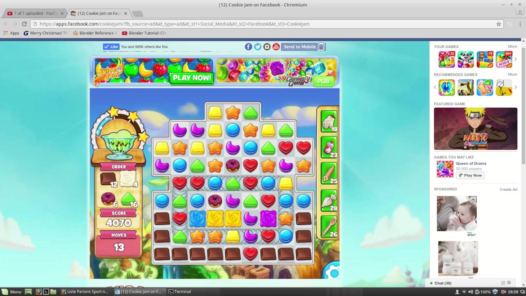
Task: Click the Queen of Drama game icon
Action: 445,169
